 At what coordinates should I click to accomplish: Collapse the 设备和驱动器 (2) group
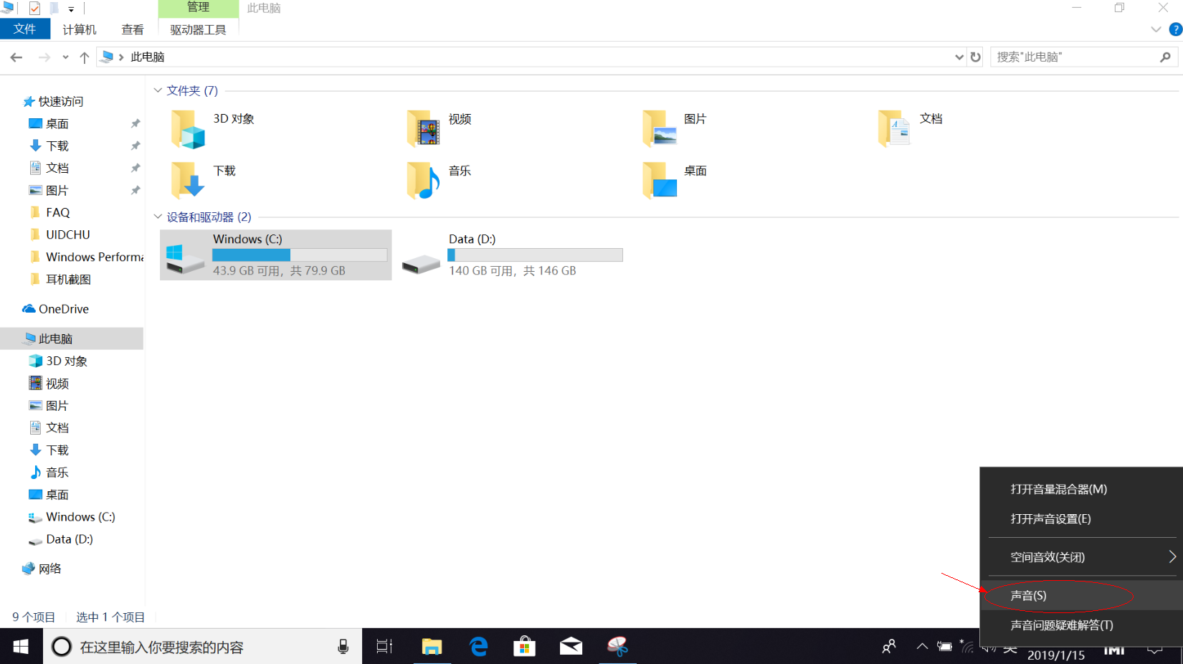point(158,217)
